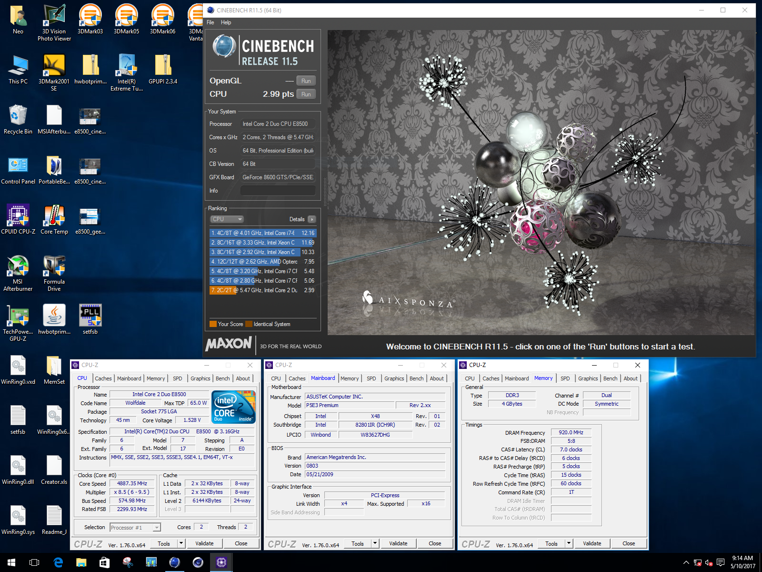Click the Cinebench Info input field
Screen dimensions: 762x572
click(278, 191)
